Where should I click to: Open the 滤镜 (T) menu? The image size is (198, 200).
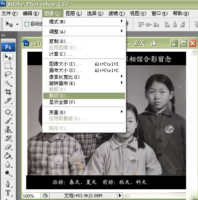click(x=117, y=14)
